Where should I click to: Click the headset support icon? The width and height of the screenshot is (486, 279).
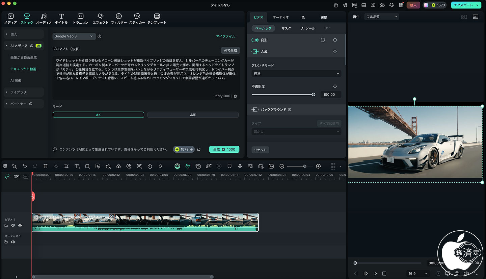point(391,5)
